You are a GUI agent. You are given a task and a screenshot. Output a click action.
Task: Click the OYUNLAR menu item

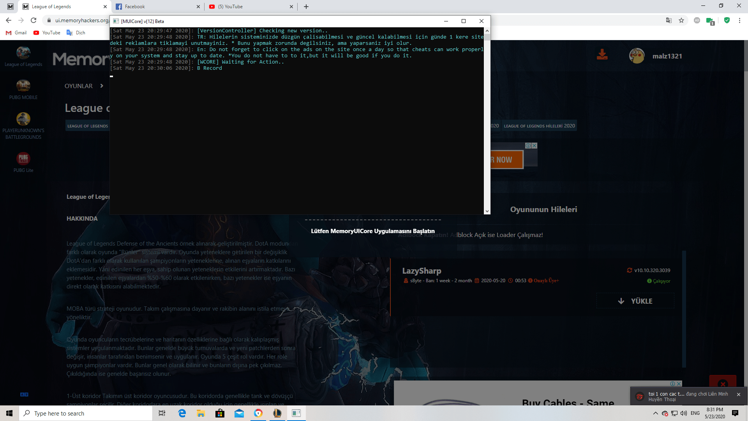click(78, 86)
